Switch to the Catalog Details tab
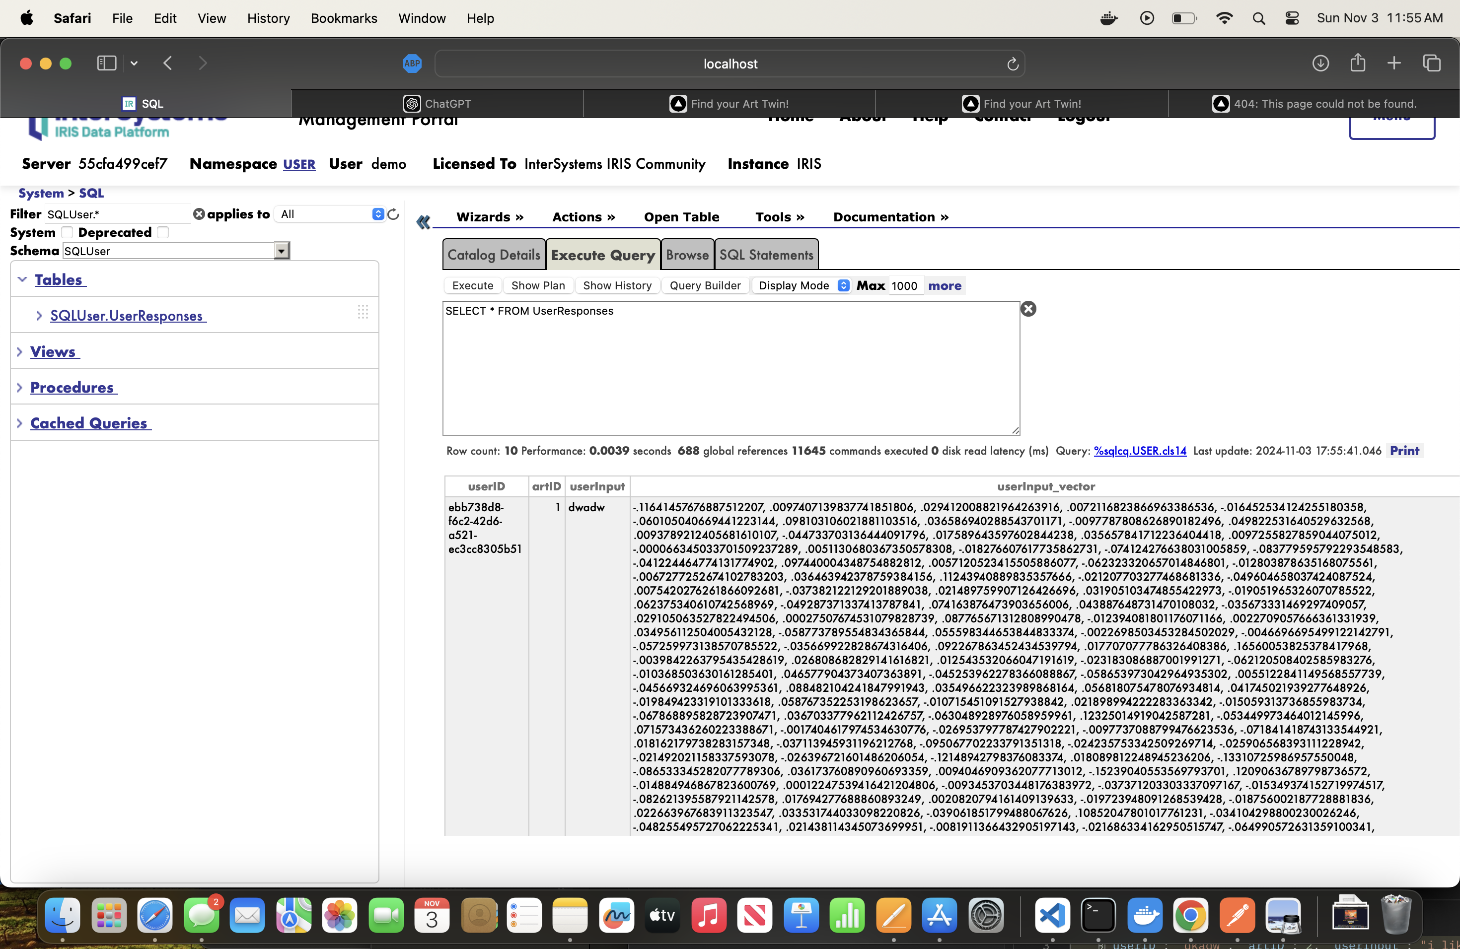Image resolution: width=1460 pixels, height=949 pixels. [x=493, y=255]
